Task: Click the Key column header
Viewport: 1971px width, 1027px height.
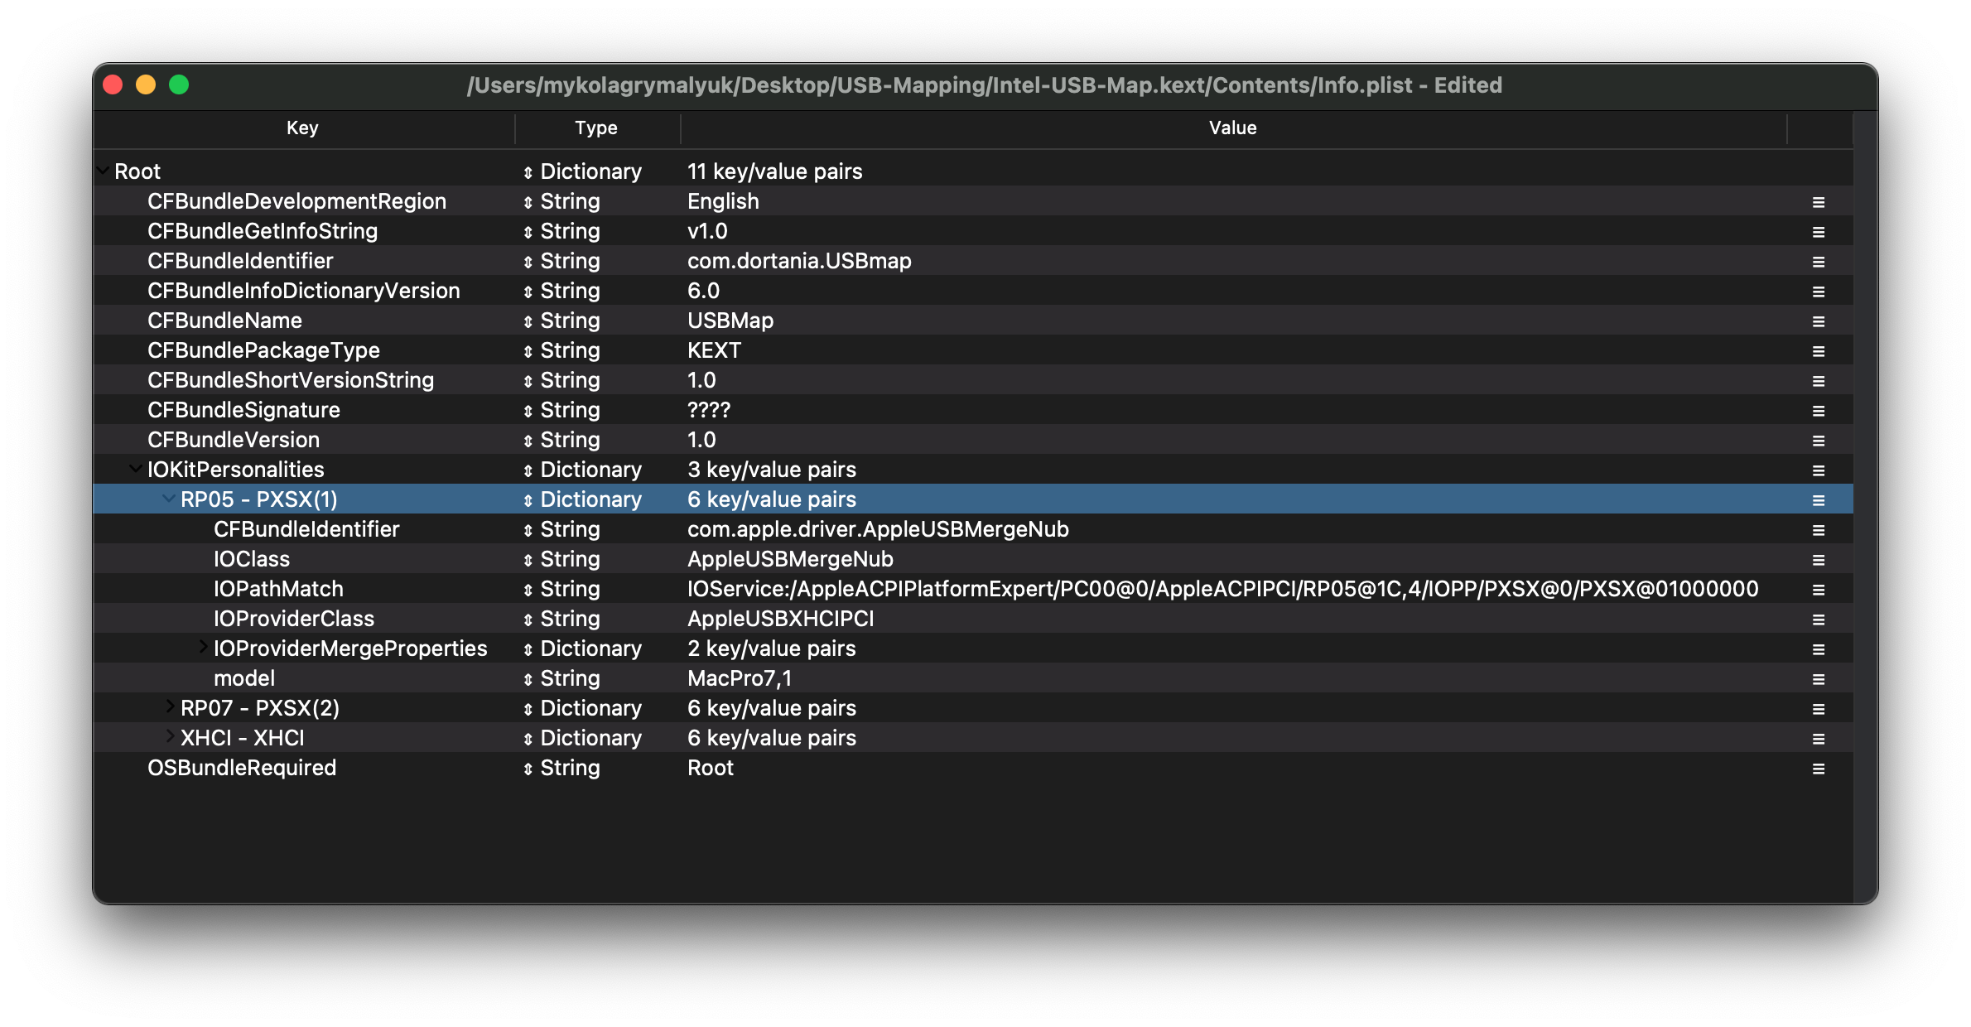Action: click(x=302, y=128)
